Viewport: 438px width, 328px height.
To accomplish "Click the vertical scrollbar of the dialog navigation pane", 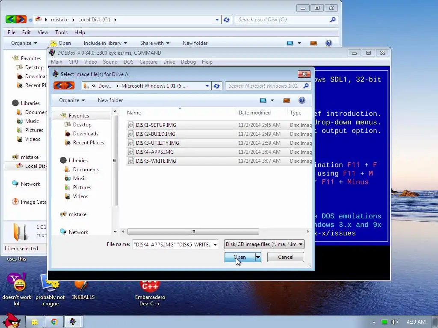I will tap(115, 161).
